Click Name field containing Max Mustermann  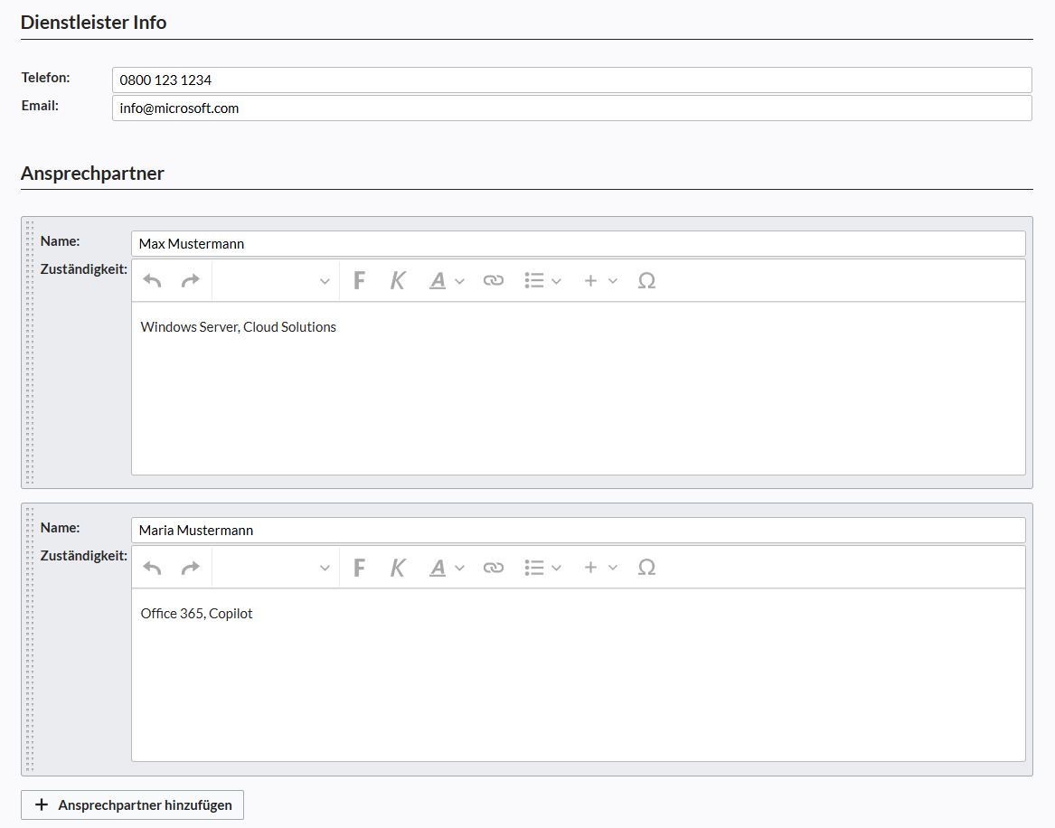(579, 243)
